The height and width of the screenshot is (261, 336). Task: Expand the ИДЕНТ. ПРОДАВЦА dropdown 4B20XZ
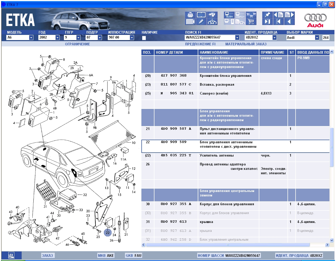(274, 38)
